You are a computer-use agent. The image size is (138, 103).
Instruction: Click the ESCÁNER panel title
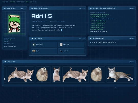click(x=11, y=8)
